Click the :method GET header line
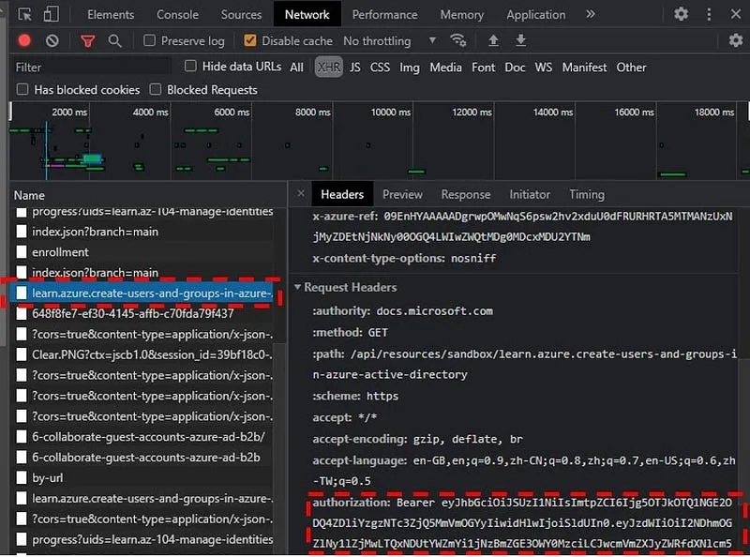Image resolution: width=750 pixels, height=557 pixels. click(x=350, y=332)
